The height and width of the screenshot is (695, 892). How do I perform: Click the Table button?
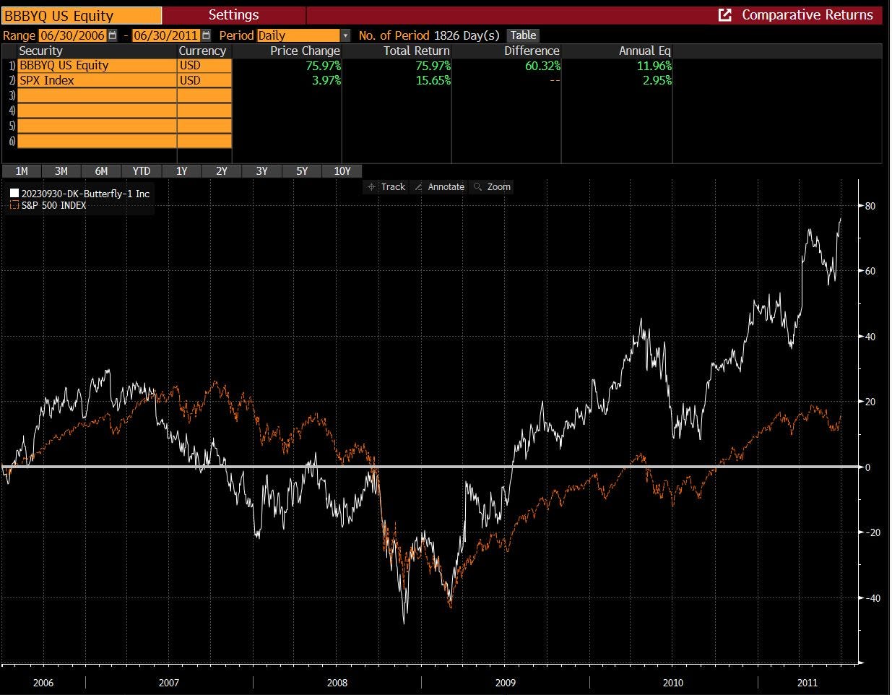point(523,35)
